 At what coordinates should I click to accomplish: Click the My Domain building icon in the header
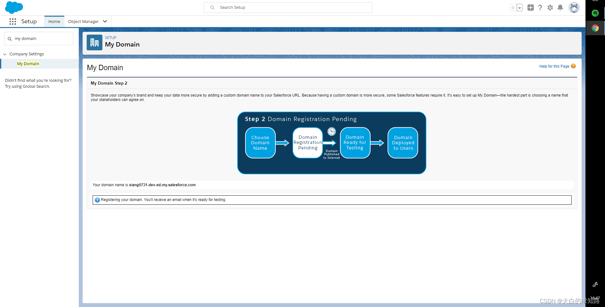click(x=94, y=42)
